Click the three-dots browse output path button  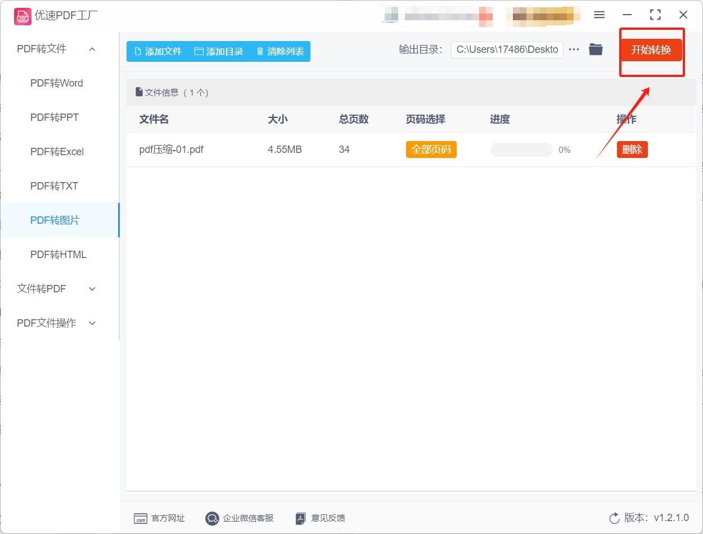[x=574, y=49]
